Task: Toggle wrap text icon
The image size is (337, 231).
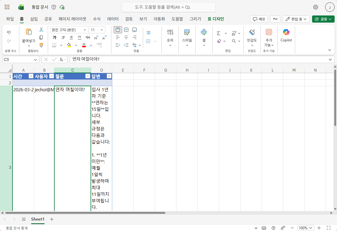Action: click(x=148, y=33)
